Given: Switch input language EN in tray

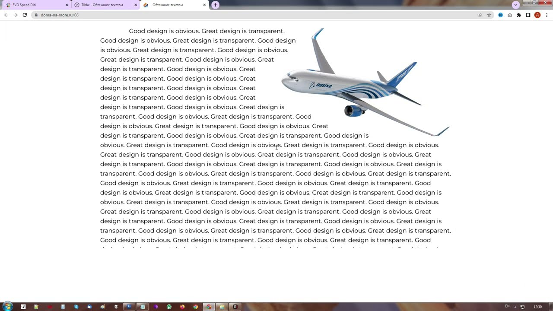Looking at the screenshot, I should pyautogui.click(x=507, y=306).
